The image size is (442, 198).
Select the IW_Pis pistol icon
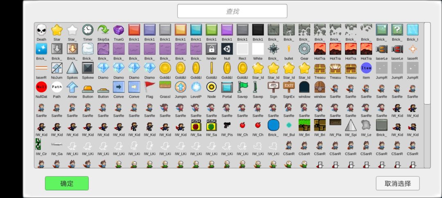(x=227, y=125)
